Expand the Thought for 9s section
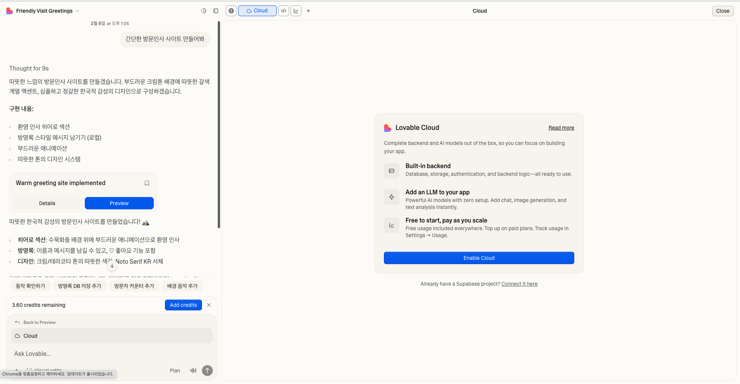Screen dimensions: 740x384 [29, 68]
